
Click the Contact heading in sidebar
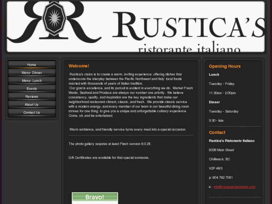click(x=217, y=133)
